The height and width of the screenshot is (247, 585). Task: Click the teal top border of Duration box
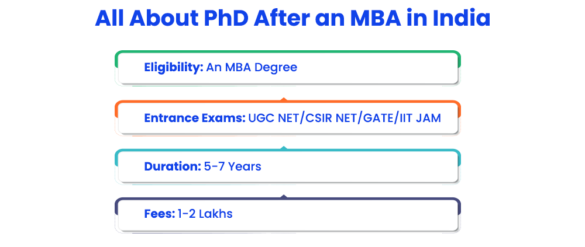[x=288, y=151]
